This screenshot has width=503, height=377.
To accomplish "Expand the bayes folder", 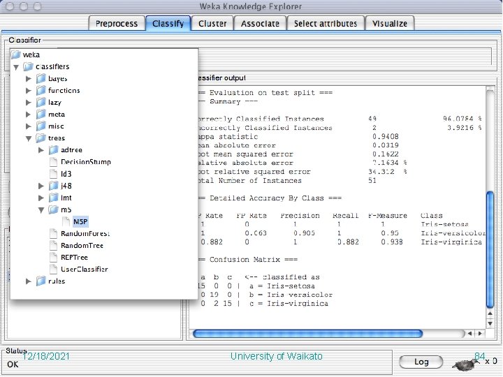I will pyautogui.click(x=29, y=78).
